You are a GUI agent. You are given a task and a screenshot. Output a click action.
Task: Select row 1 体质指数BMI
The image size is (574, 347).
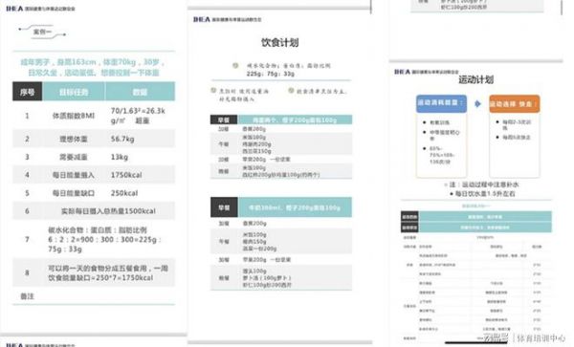point(94,116)
